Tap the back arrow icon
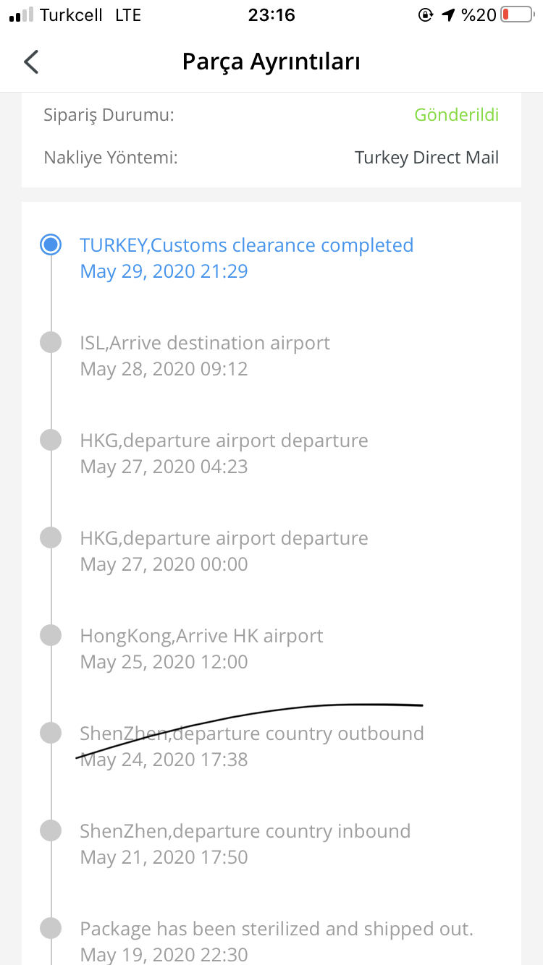543x965 pixels. (31, 61)
